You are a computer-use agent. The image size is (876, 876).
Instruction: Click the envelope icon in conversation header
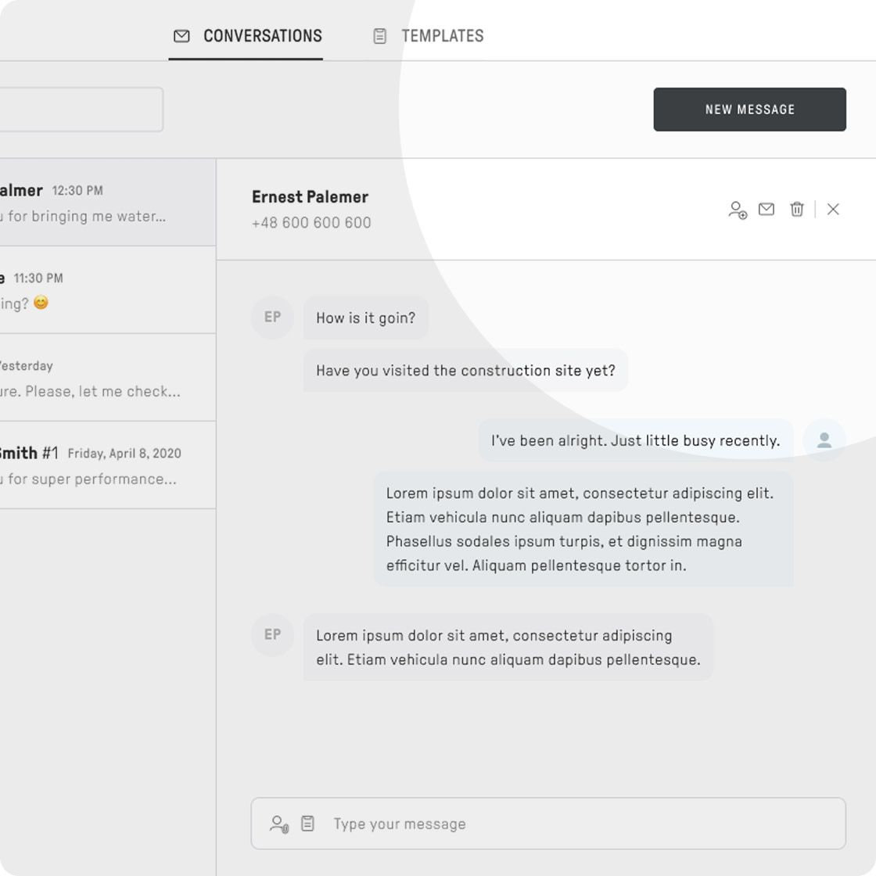point(766,209)
